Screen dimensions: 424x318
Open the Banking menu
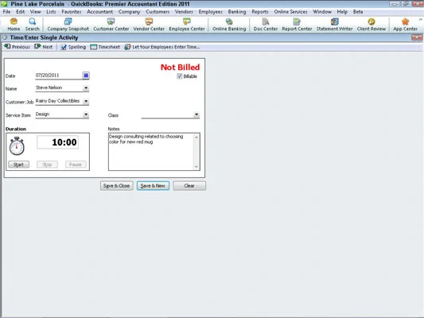pyautogui.click(x=237, y=12)
